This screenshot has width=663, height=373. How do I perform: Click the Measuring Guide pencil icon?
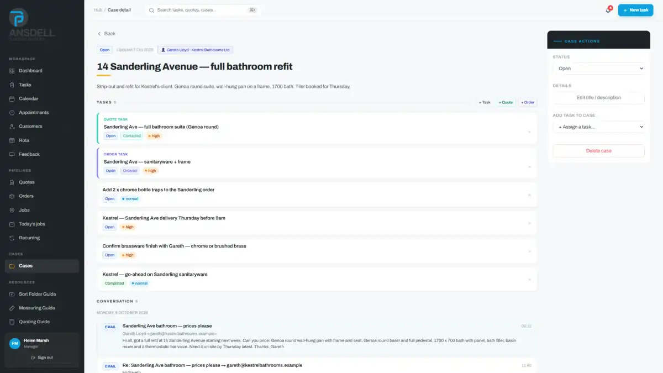click(12, 308)
